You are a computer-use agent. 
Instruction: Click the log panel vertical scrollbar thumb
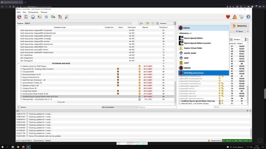click(x=251, y=132)
